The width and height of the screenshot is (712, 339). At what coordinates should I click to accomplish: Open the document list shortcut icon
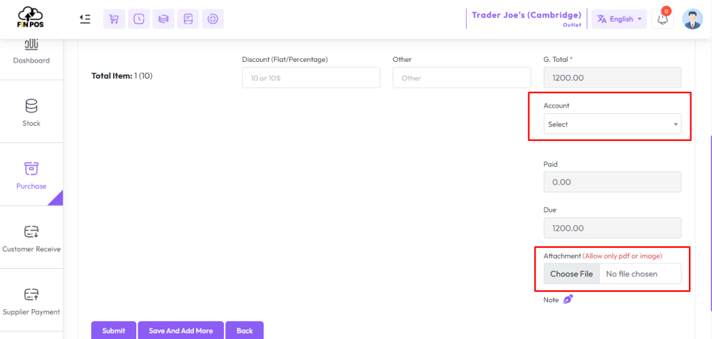[188, 19]
